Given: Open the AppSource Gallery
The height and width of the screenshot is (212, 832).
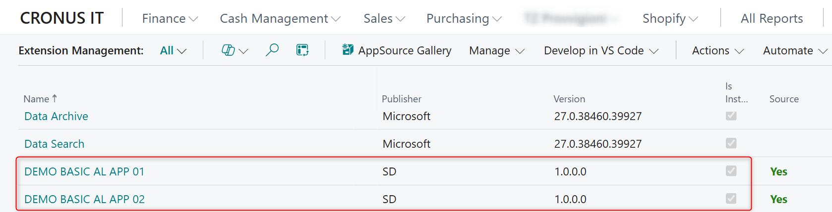Looking at the screenshot, I should 397,50.
